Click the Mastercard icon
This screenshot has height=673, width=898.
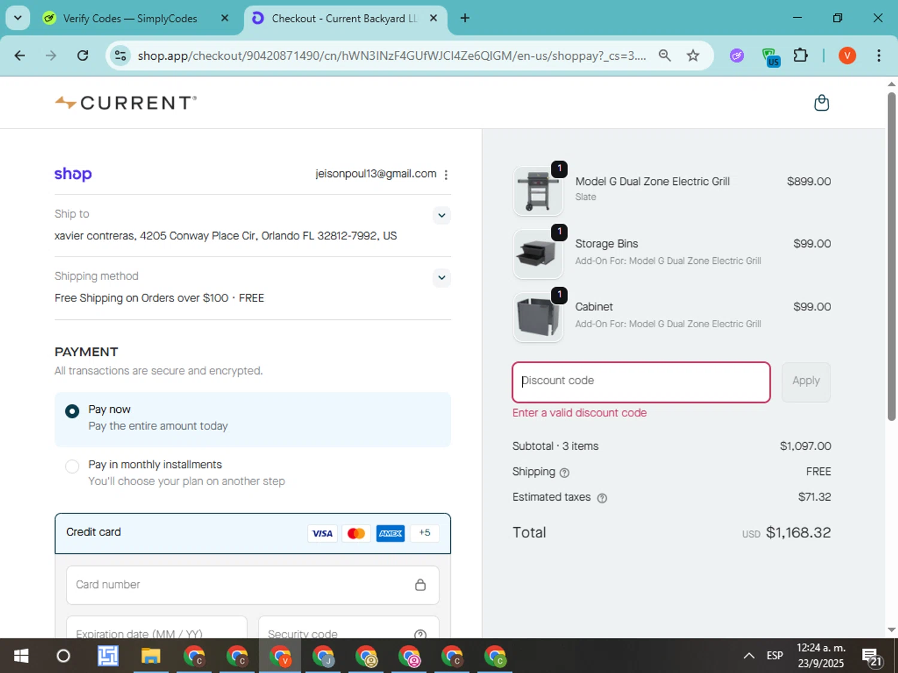[x=356, y=533]
